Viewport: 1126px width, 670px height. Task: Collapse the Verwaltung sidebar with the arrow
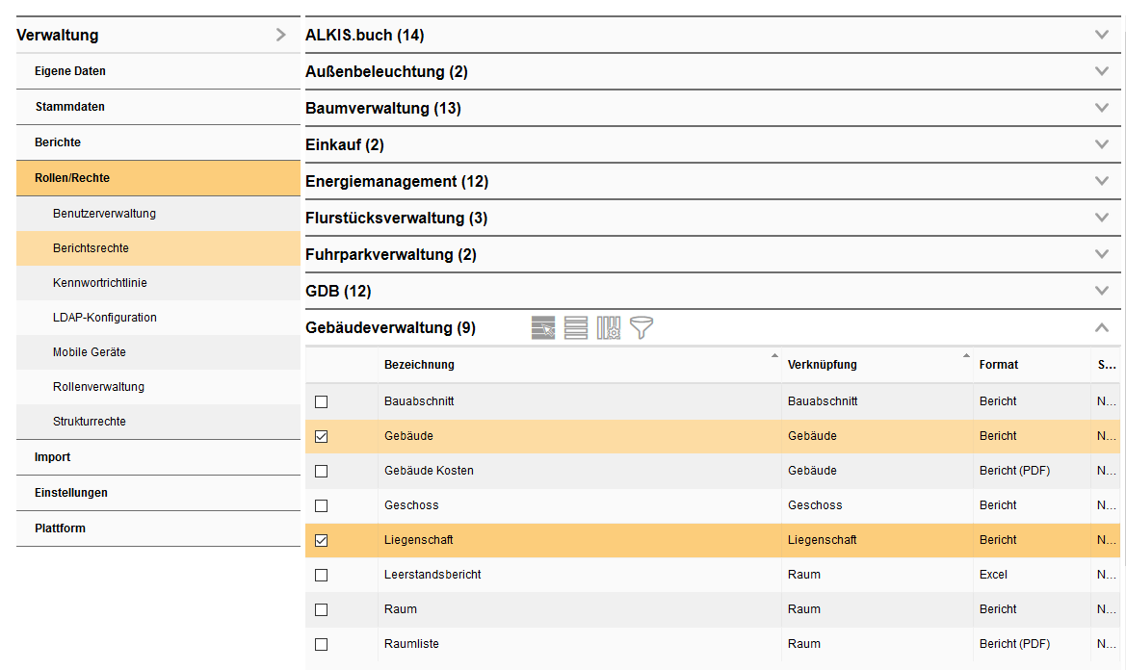click(280, 35)
